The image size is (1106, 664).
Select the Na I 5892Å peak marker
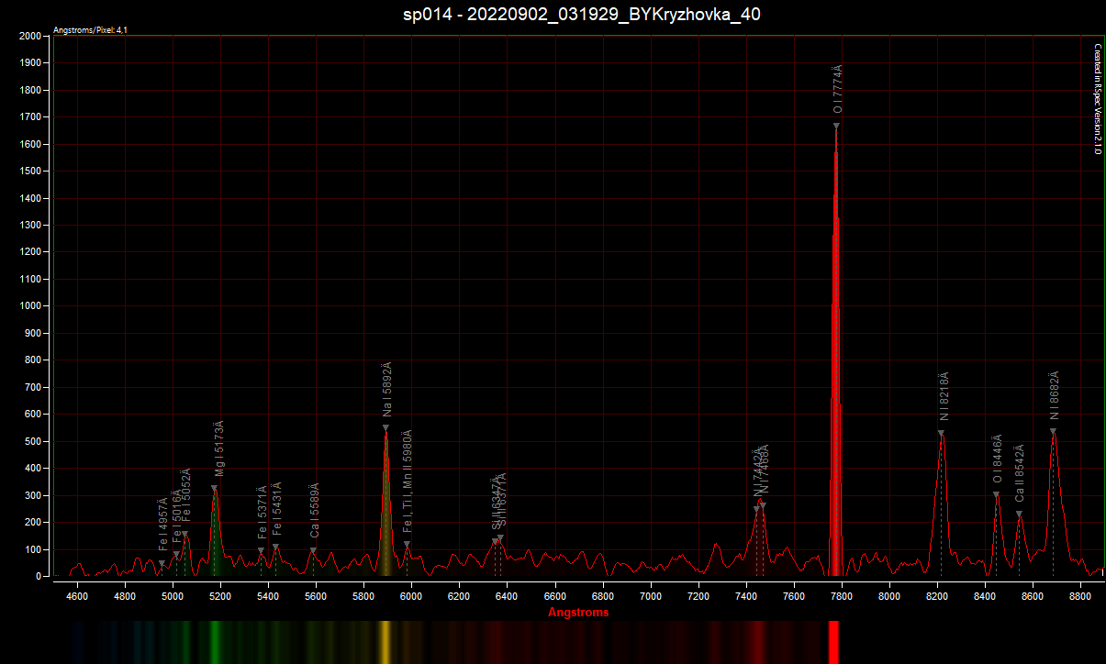click(x=386, y=427)
